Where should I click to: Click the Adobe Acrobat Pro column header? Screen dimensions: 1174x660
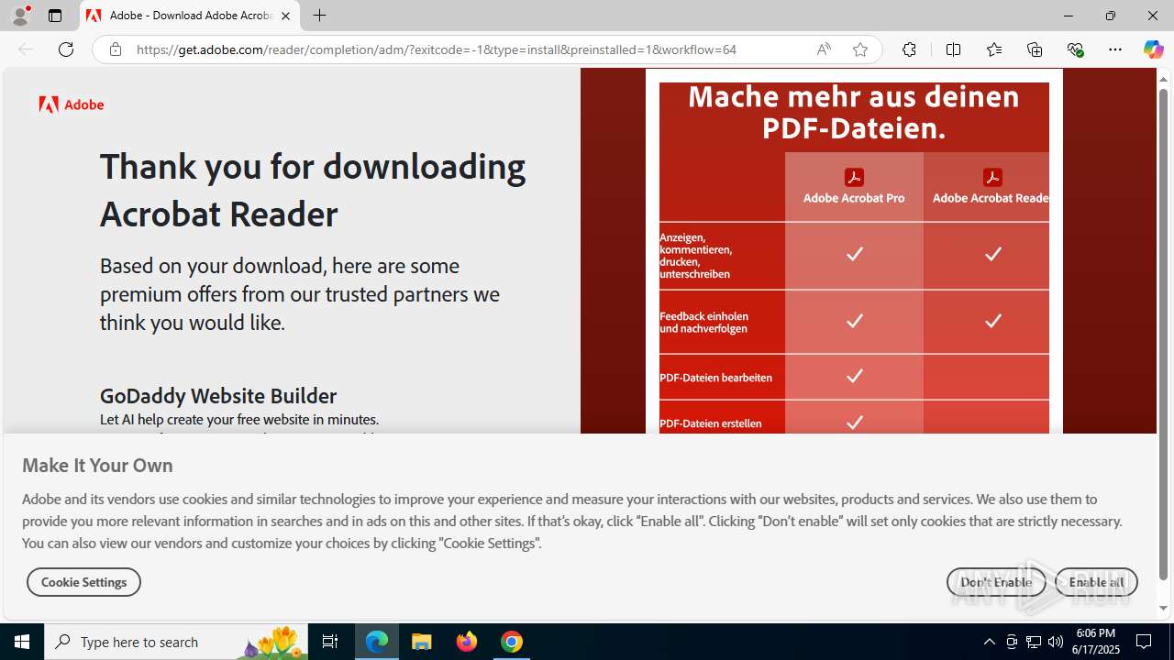pyautogui.click(x=854, y=187)
